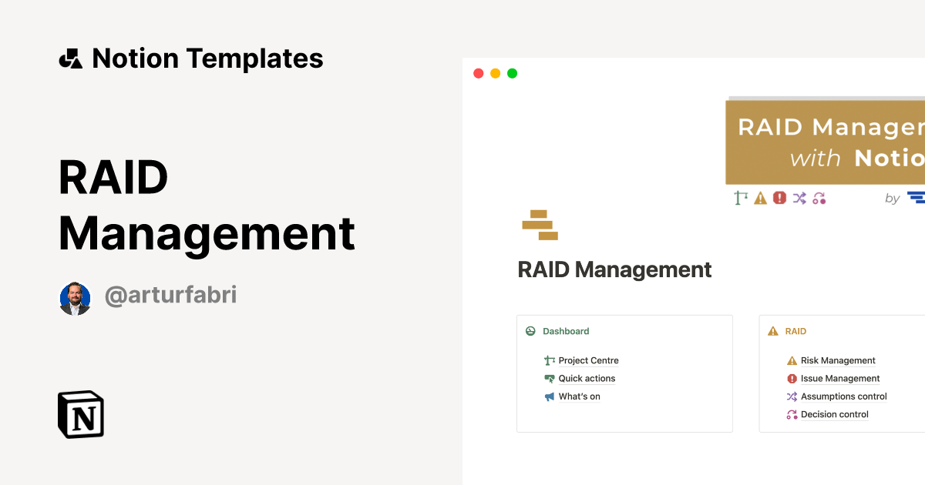Open the Project Centre link
Image resolution: width=925 pixels, height=485 pixels.
pos(587,360)
